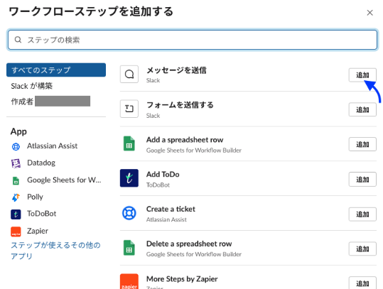Click the Create a ticket step title
This screenshot has height=289, width=383.
pyautogui.click(x=171, y=209)
